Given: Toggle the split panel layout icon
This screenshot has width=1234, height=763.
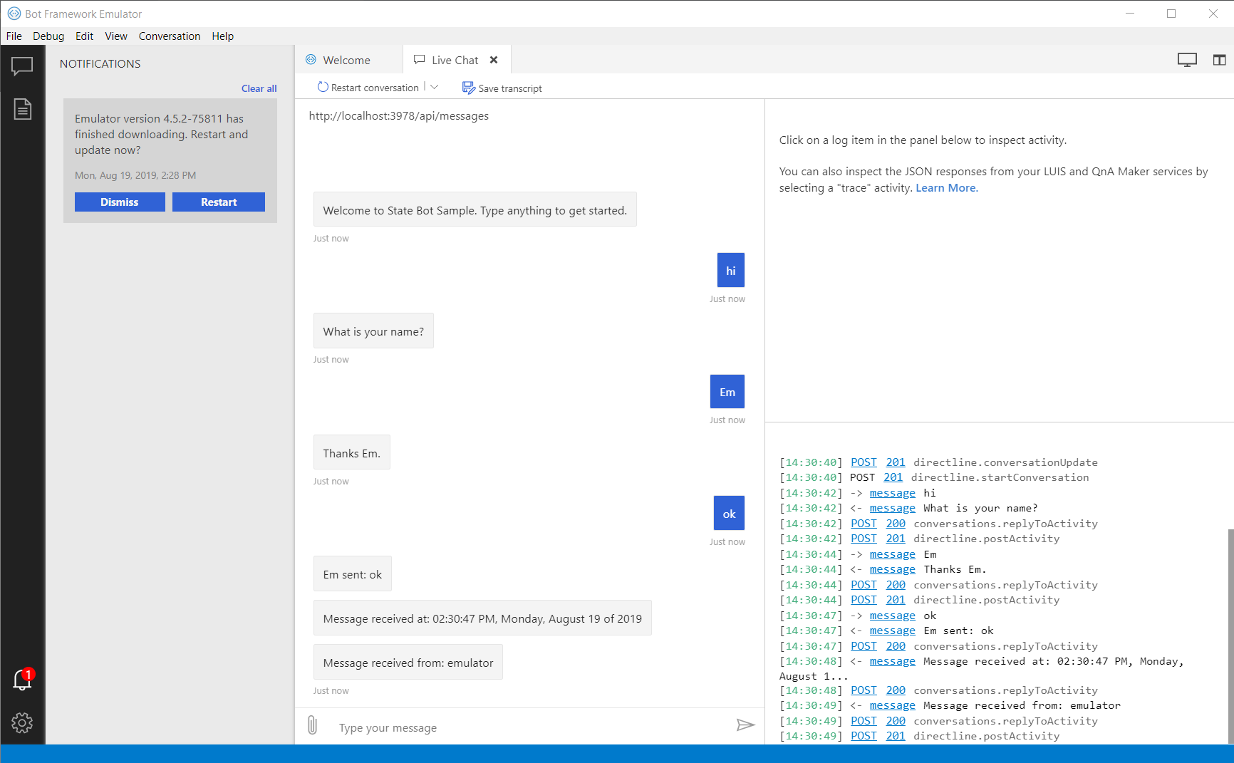Looking at the screenshot, I should [1220, 59].
